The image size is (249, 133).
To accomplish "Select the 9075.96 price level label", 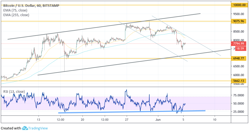I will point(238,21).
